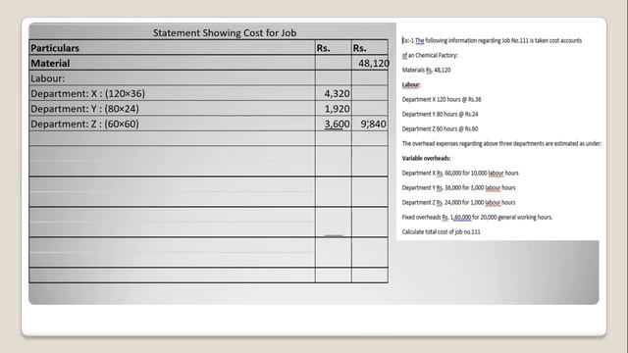Image resolution: width=628 pixels, height=353 pixels.
Task: Click 'Department Y Rs. 36,000 for 3,000 labour hours'
Action: [458, 187]
